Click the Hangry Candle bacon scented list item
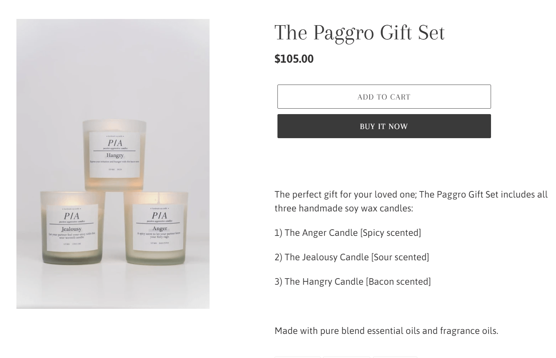 coord(353,281)
